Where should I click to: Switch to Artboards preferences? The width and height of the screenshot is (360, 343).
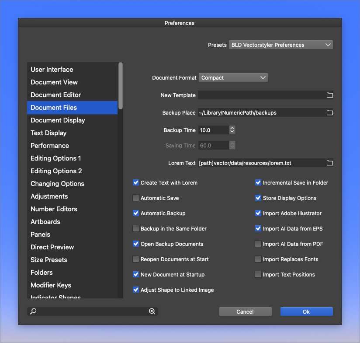45,222
